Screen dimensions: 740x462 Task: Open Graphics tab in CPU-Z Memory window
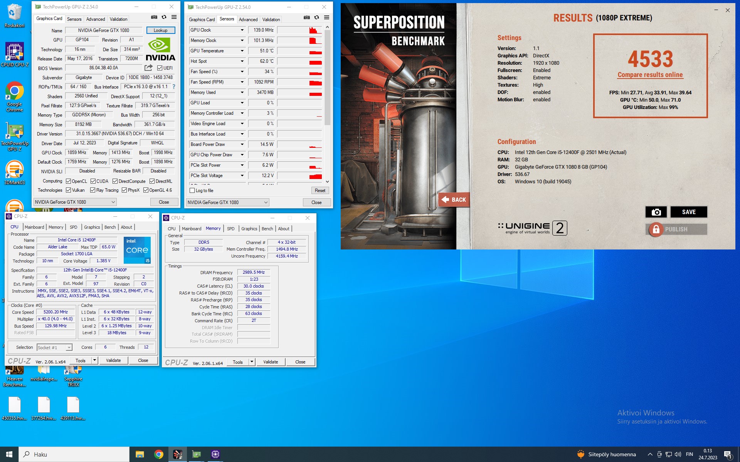[249, 229]
